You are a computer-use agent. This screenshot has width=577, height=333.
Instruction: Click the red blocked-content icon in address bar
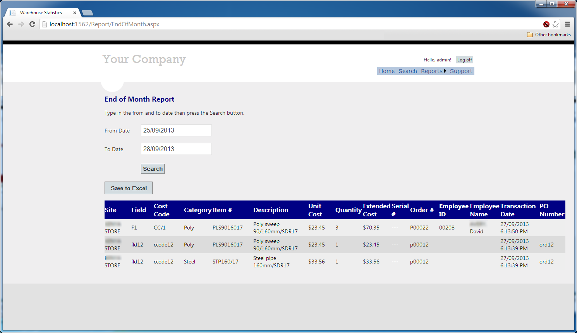[546, 24]
